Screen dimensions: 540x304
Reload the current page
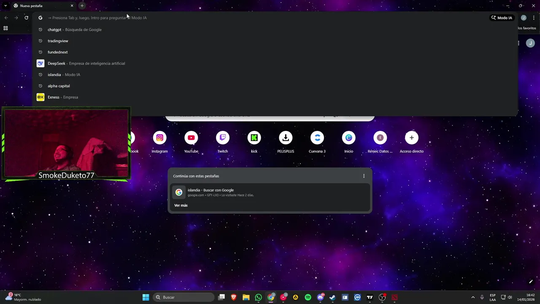(26, 18)
